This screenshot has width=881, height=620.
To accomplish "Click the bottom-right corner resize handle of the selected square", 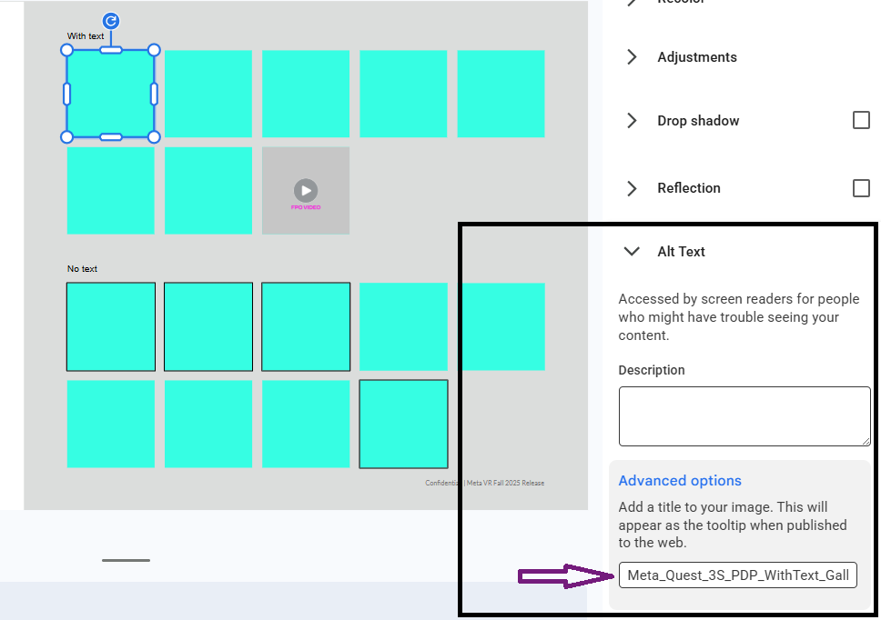I will (x=154, y=137).
